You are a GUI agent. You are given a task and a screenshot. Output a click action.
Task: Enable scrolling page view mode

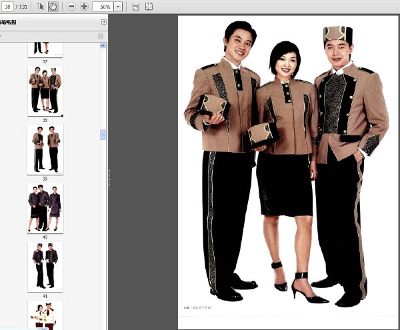pyautogui.click(x=136, y=7)
